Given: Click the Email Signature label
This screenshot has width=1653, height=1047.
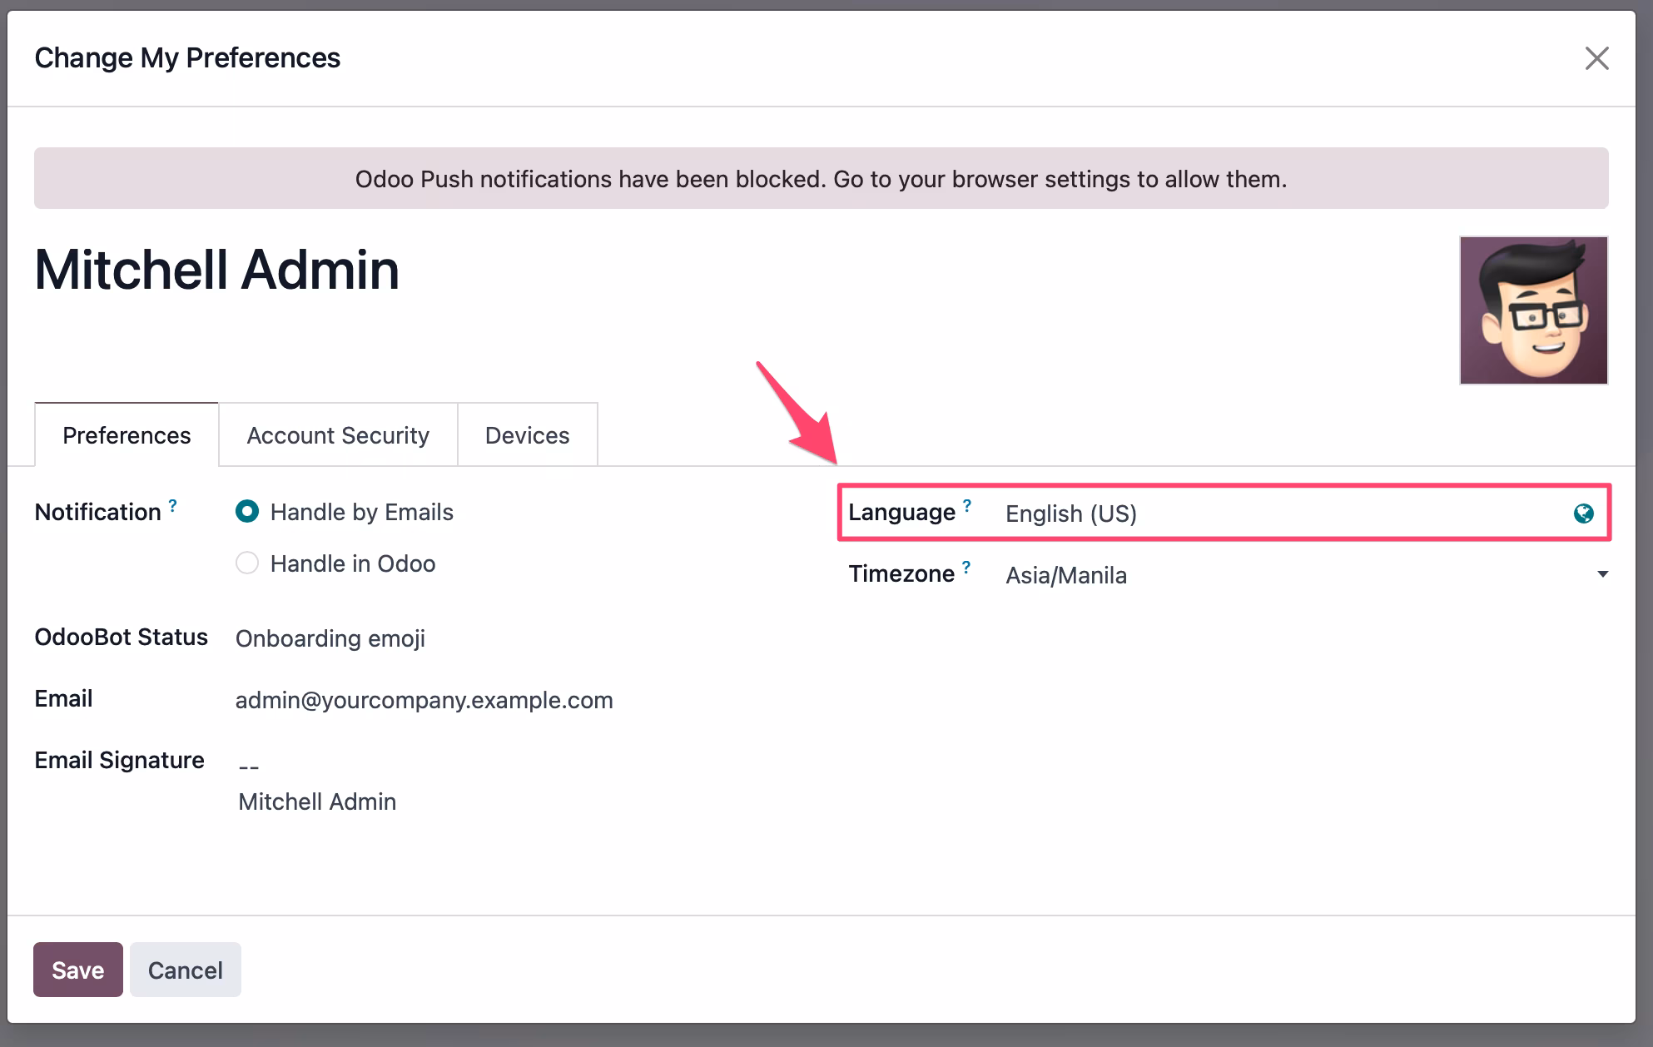Looking at the screenshot, I should click(x=119, y=760).
